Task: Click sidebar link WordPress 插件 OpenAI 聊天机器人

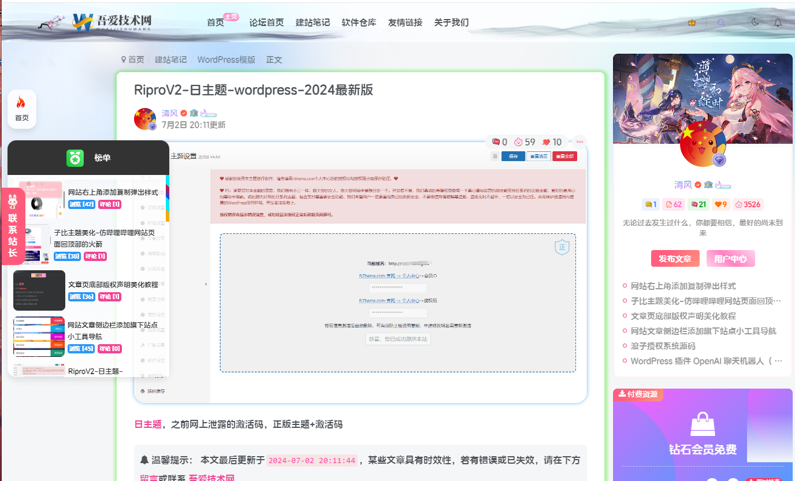Action: (707, 361)
